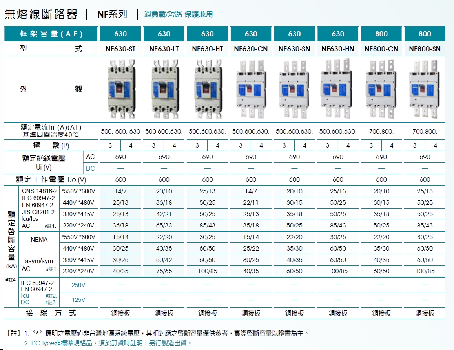Click 690 insulation voltage for NF630-HT

pos(207,157)
